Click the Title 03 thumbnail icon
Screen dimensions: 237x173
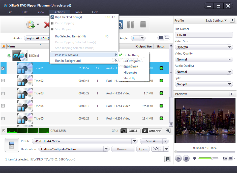pos(25,93)
